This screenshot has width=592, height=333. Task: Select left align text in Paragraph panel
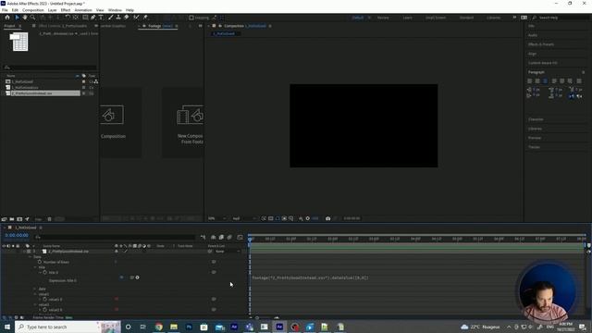coord(529,80)
